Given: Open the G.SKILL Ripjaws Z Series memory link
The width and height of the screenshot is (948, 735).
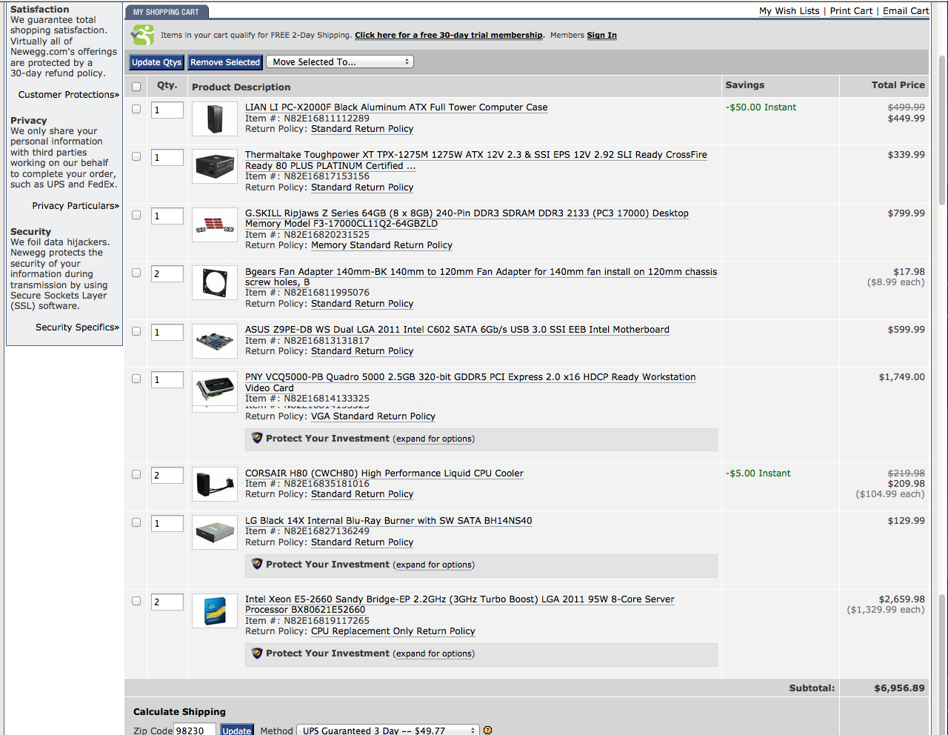Looking at the screenshot, I should 467,219.
